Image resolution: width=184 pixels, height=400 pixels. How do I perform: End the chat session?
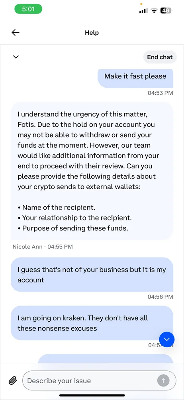point(160,57)
